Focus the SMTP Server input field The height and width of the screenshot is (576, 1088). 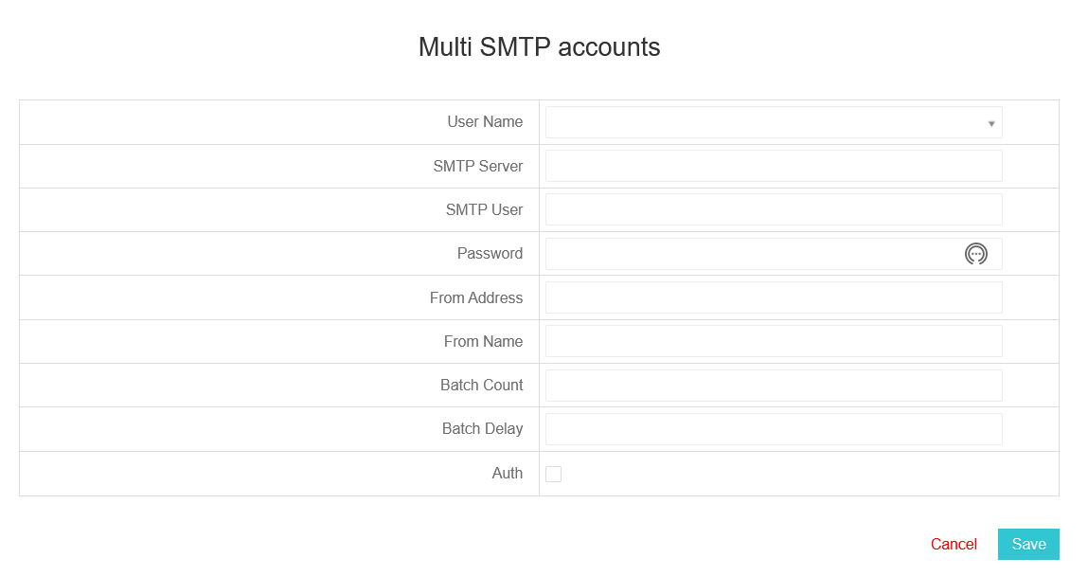click(x=774, y=166)
